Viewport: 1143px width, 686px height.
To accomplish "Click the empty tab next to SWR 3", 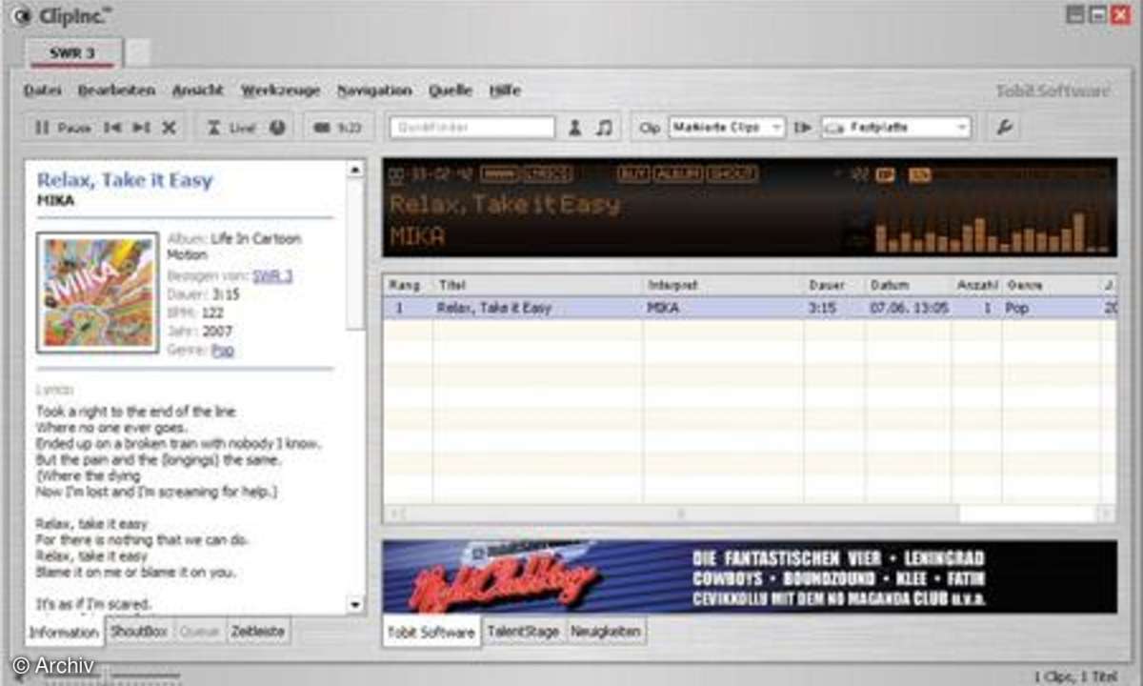I will (138, 53).
